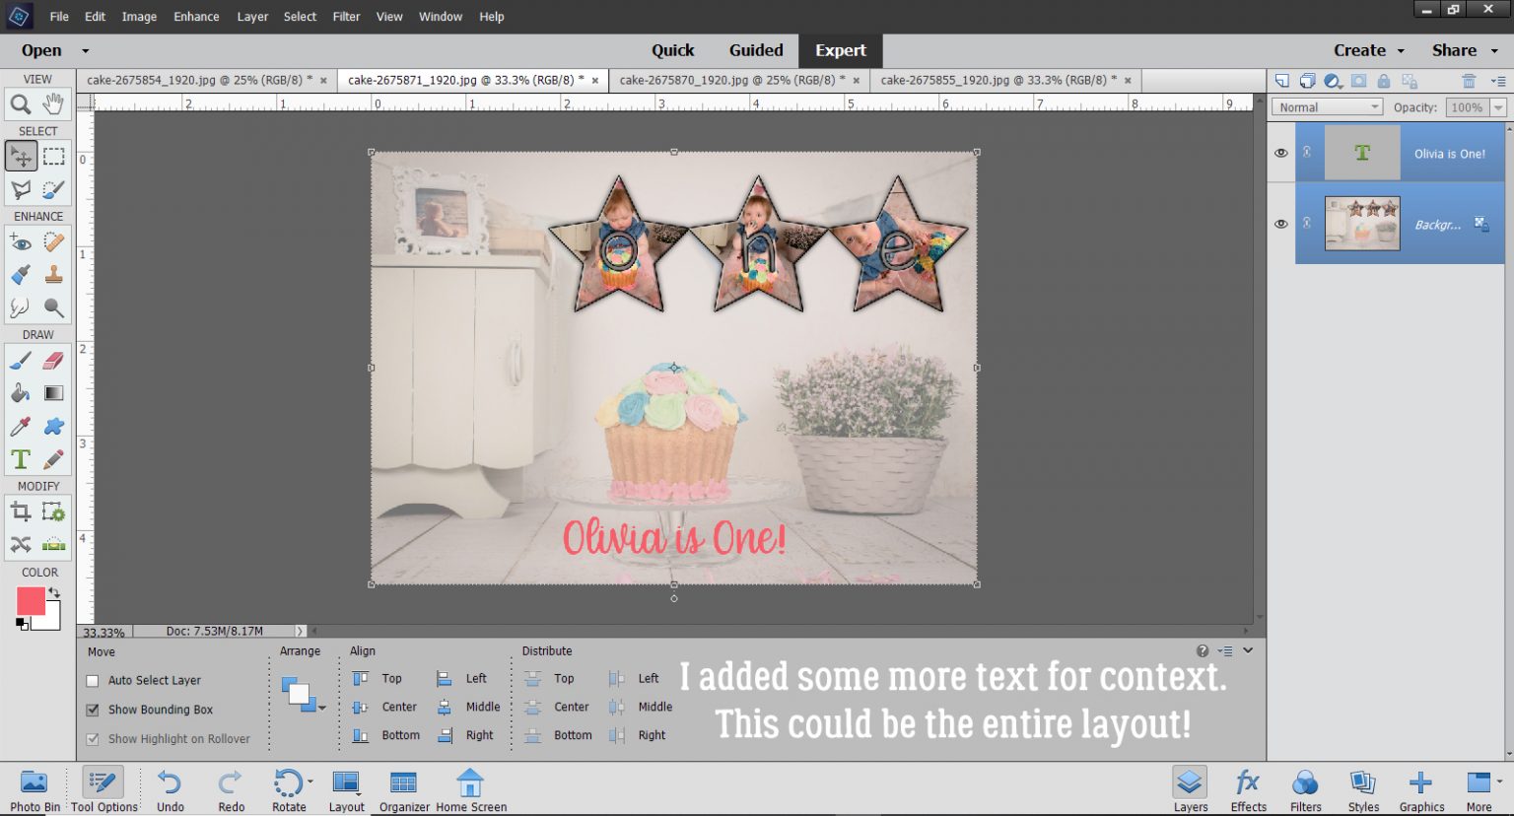
Task: Switch to the Quick editing mode tab
Action: 673,50
